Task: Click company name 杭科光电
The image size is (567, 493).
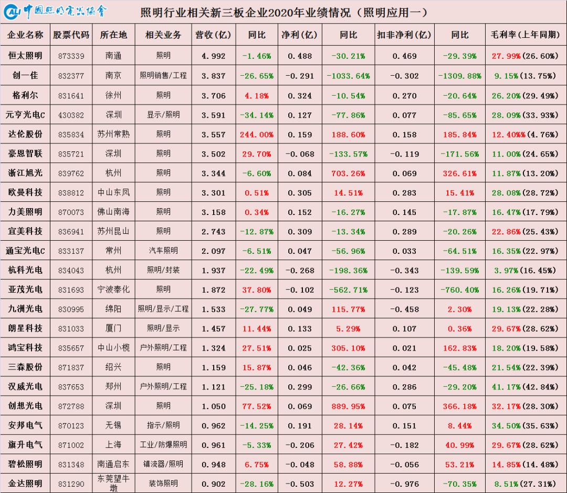Action: [25, 270]
